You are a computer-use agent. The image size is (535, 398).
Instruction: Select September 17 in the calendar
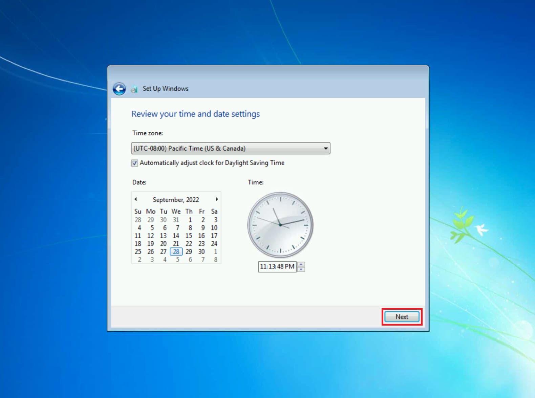[x=214, y=236]
